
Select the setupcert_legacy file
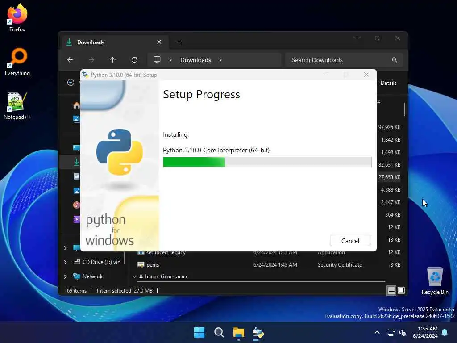coord(166,253)
